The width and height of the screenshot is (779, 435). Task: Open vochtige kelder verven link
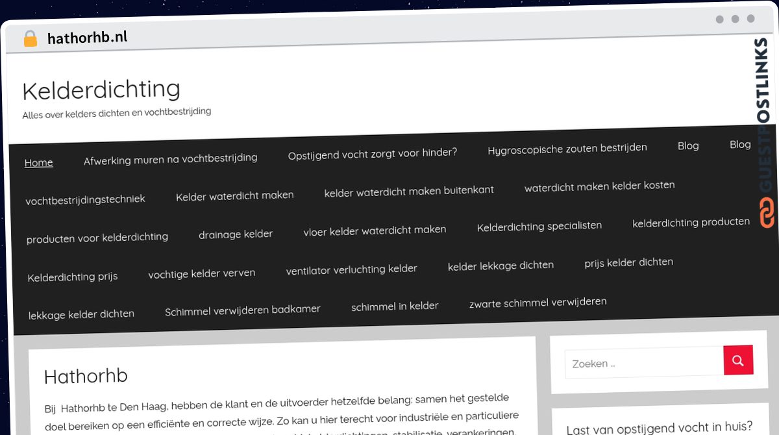coord(202,273)
